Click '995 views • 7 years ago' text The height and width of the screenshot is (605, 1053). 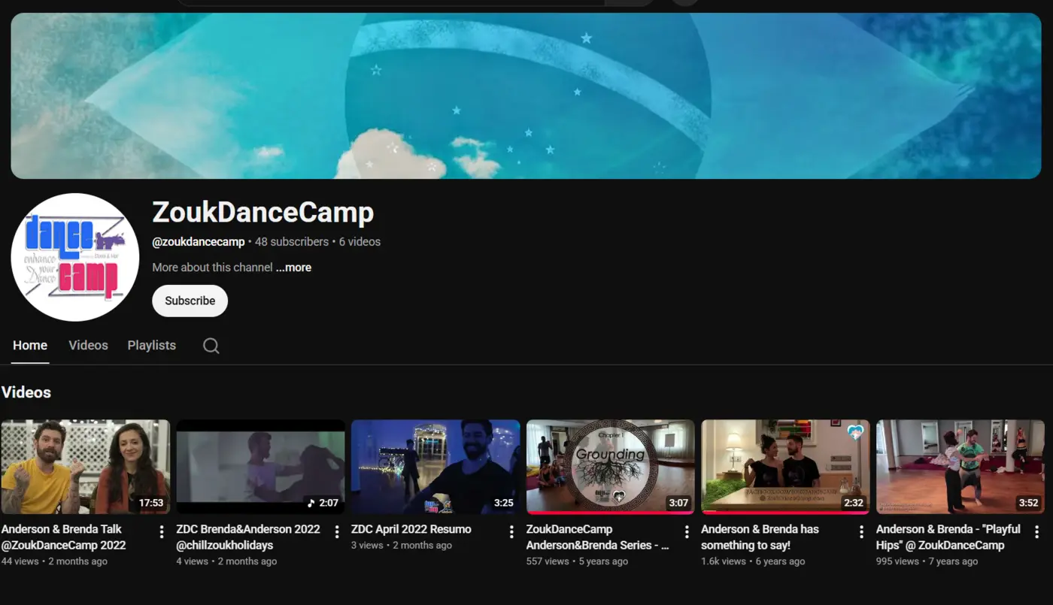(x=927, y=561)
